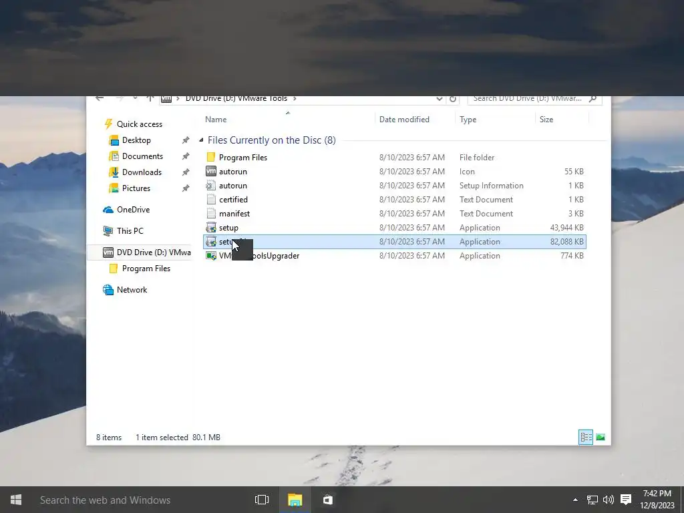Click the This PC computer icon
Viewport: 684px width, 513px height.
[108, 230]
